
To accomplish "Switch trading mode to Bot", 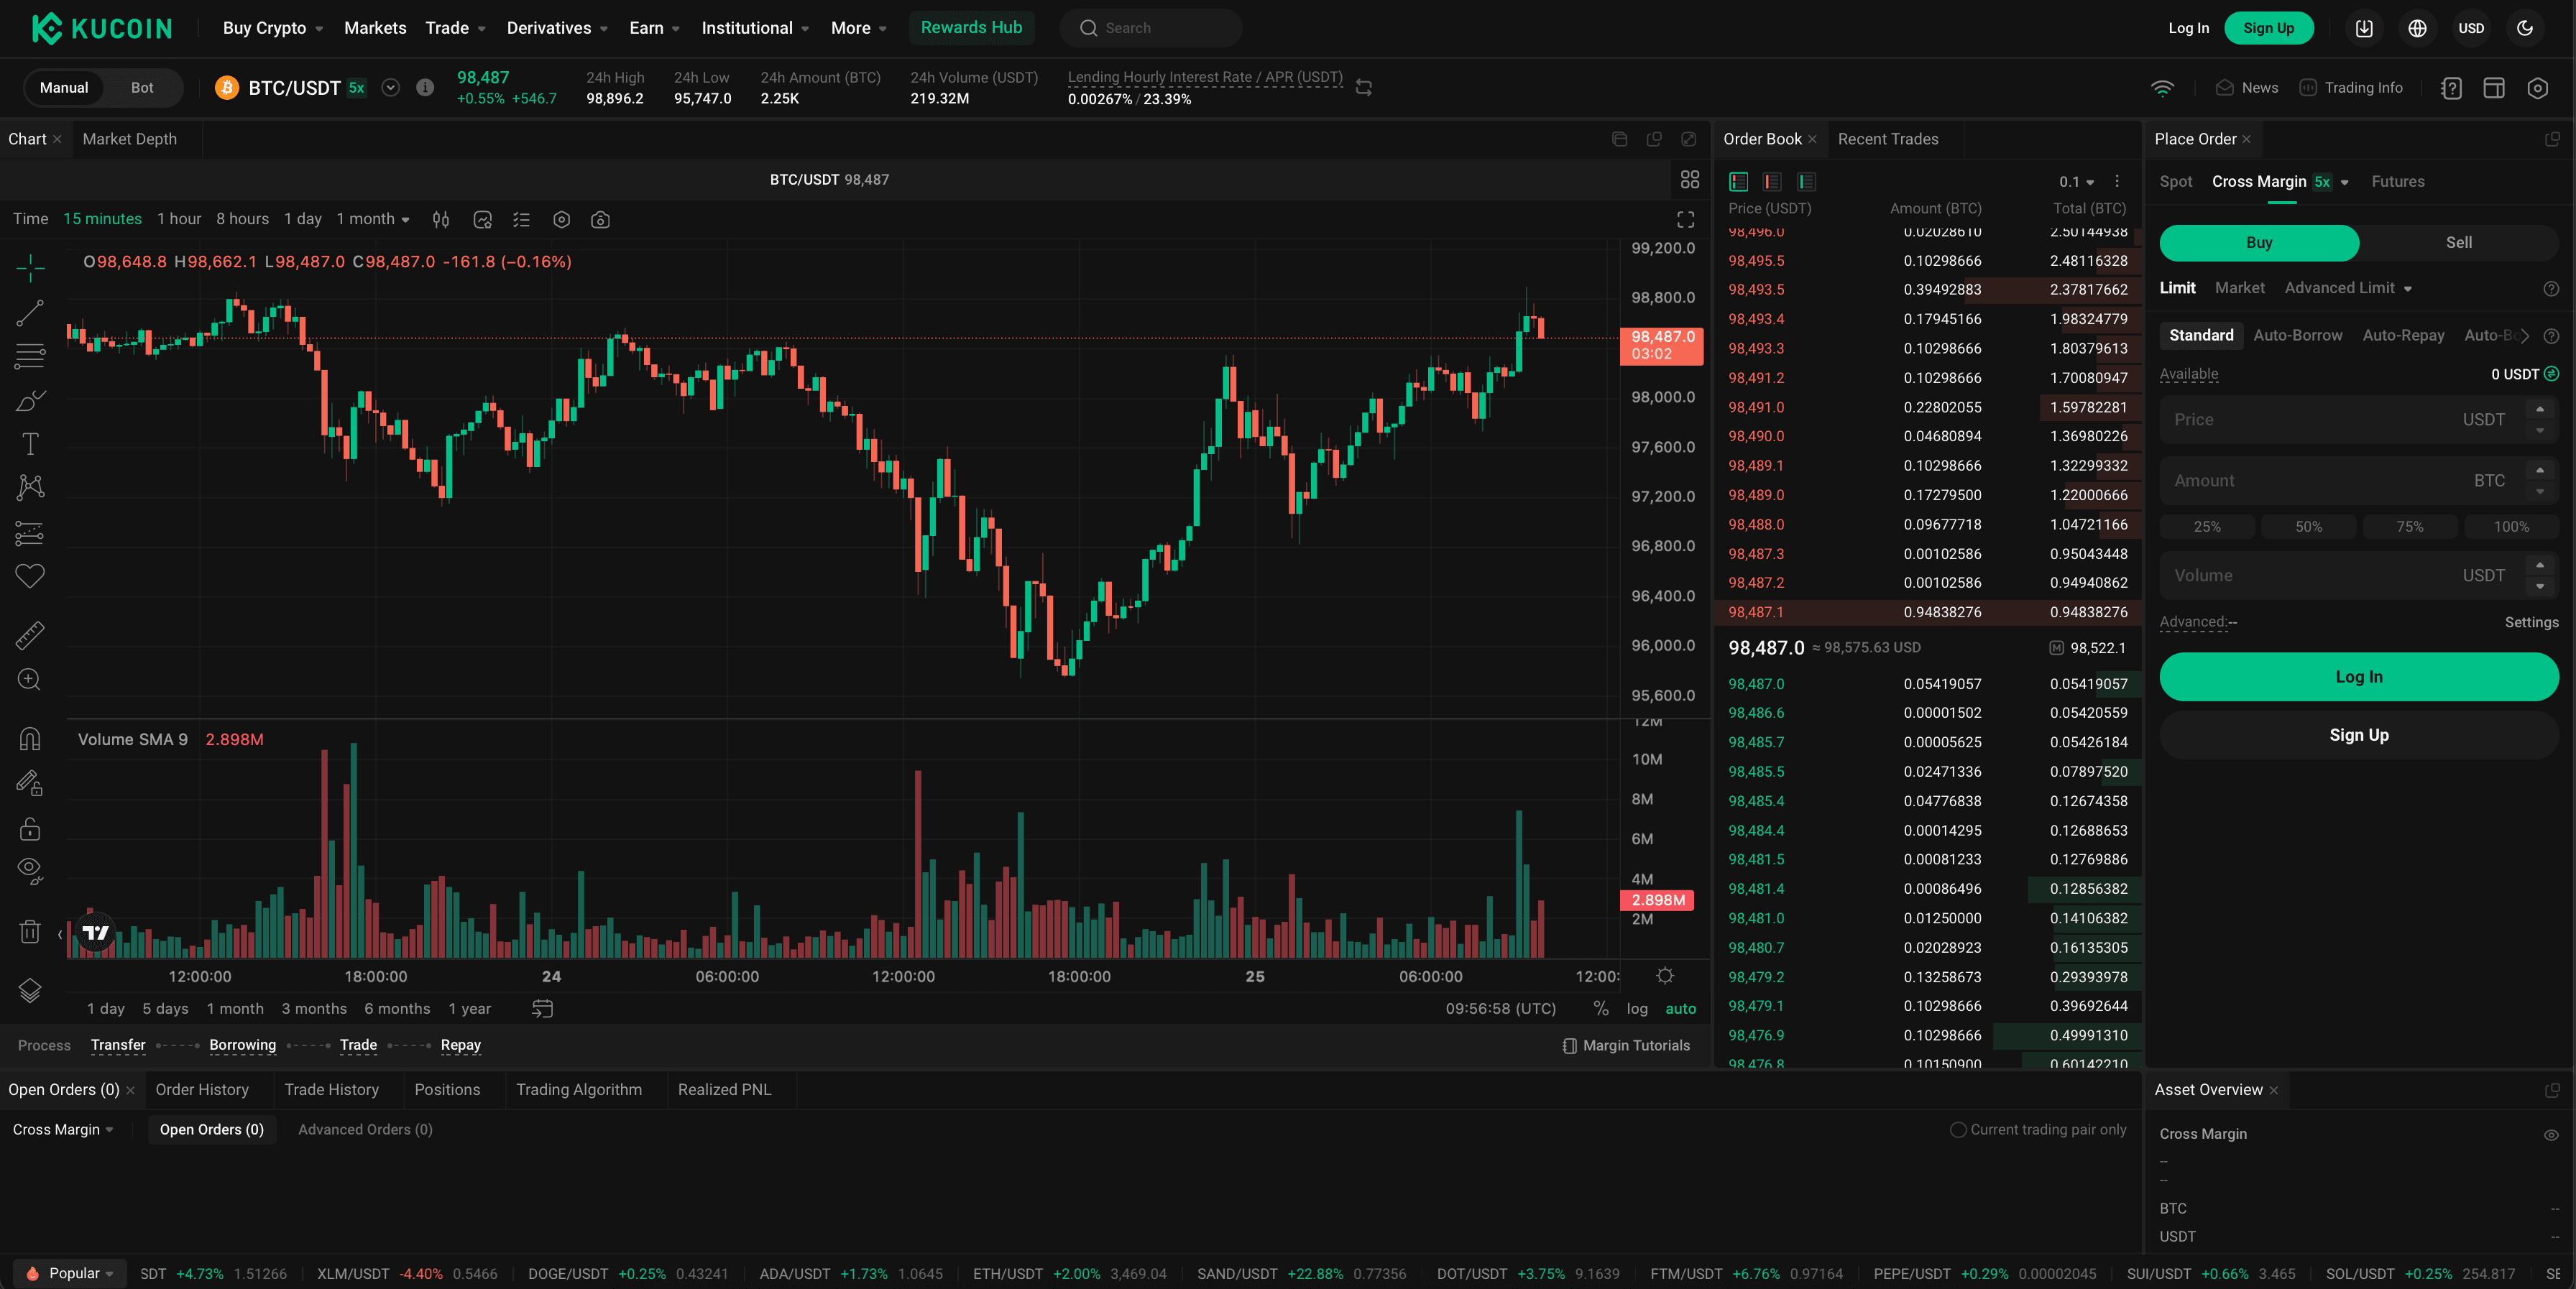I will point(142,88).
